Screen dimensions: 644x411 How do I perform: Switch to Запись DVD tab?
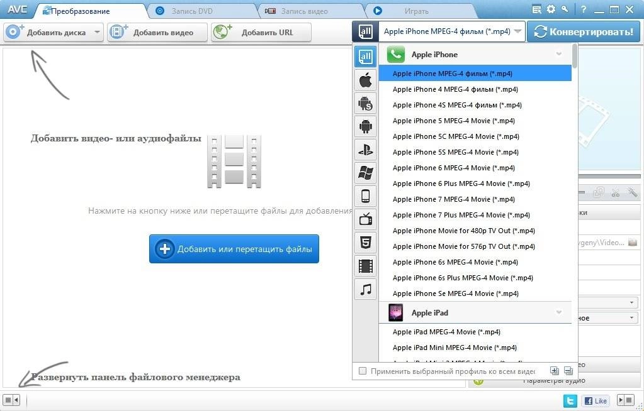(x=192, y=11)
